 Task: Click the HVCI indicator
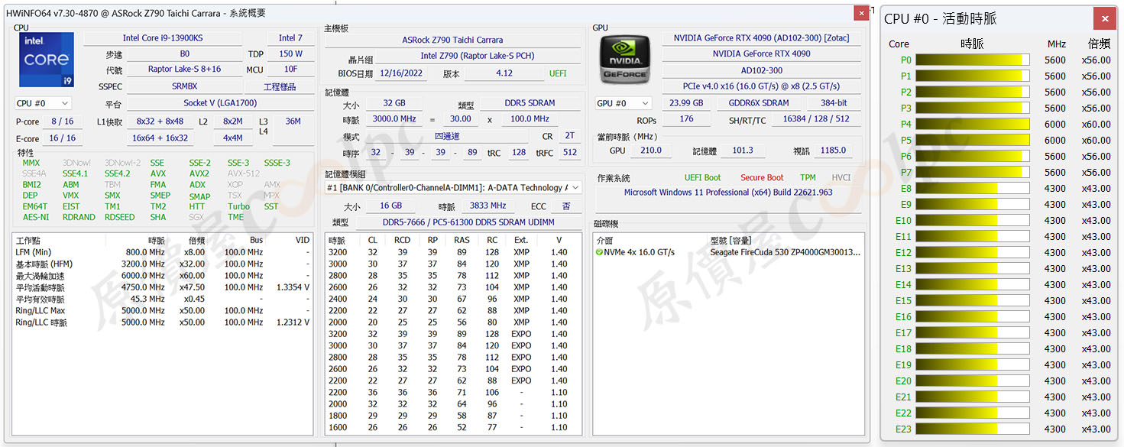(841, 177)
